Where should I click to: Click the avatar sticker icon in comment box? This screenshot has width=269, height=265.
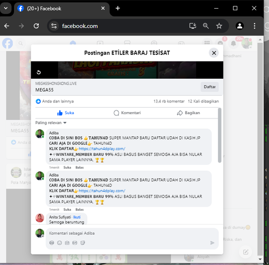tap(52, 243)
